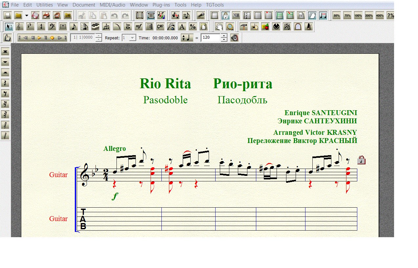This screenshot has width=418, height=268.
Task: Click the tempo note-duration selector
Action: 187,38
